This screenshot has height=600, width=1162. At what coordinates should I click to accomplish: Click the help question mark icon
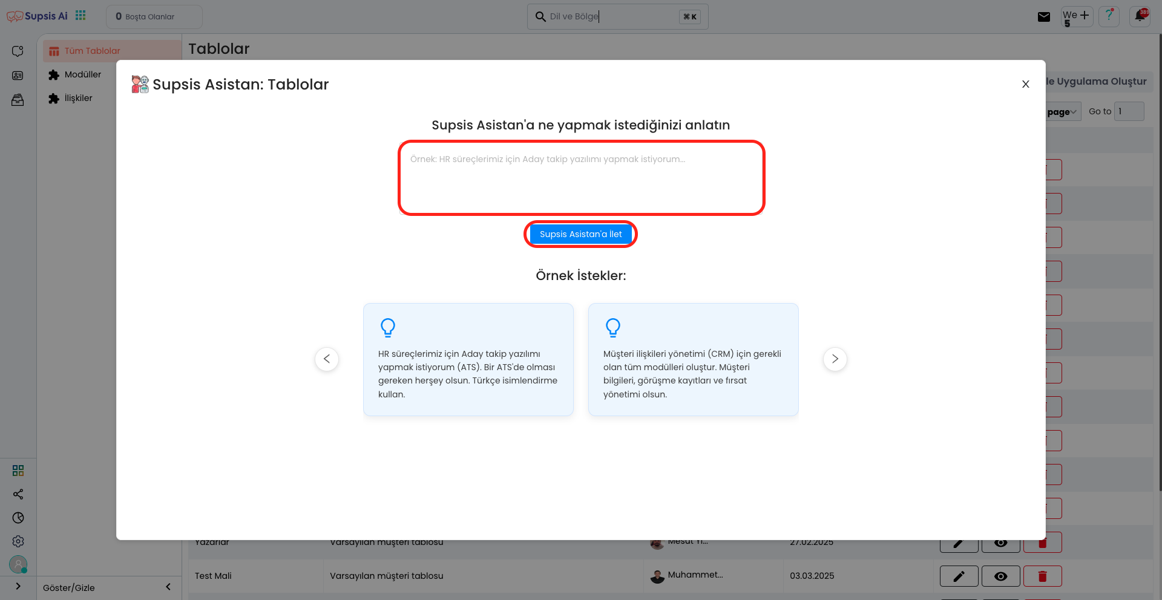coord(1109,16)
